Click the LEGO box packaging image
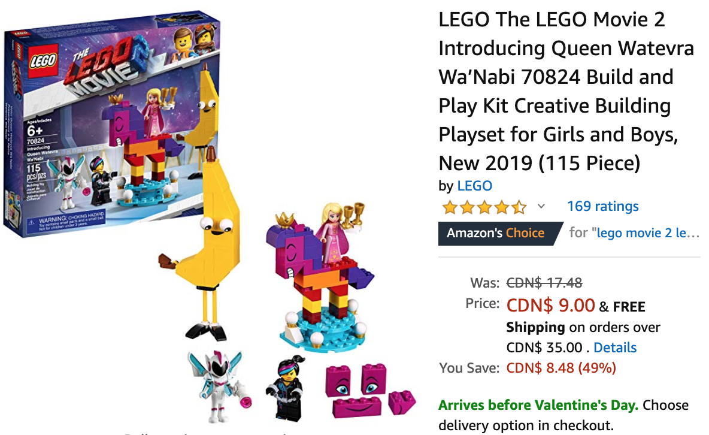Image resolution: width=709 pixels, height=435 pixels. point(112,122)
